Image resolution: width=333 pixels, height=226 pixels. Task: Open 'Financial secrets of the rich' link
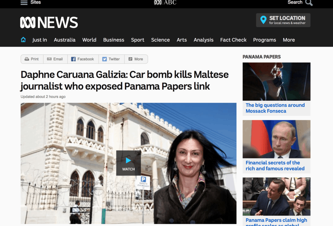tap(275, 166)
